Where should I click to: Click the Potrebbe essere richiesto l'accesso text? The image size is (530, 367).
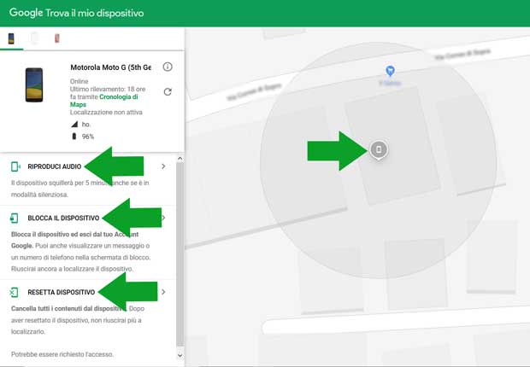(x=62, y=354)
